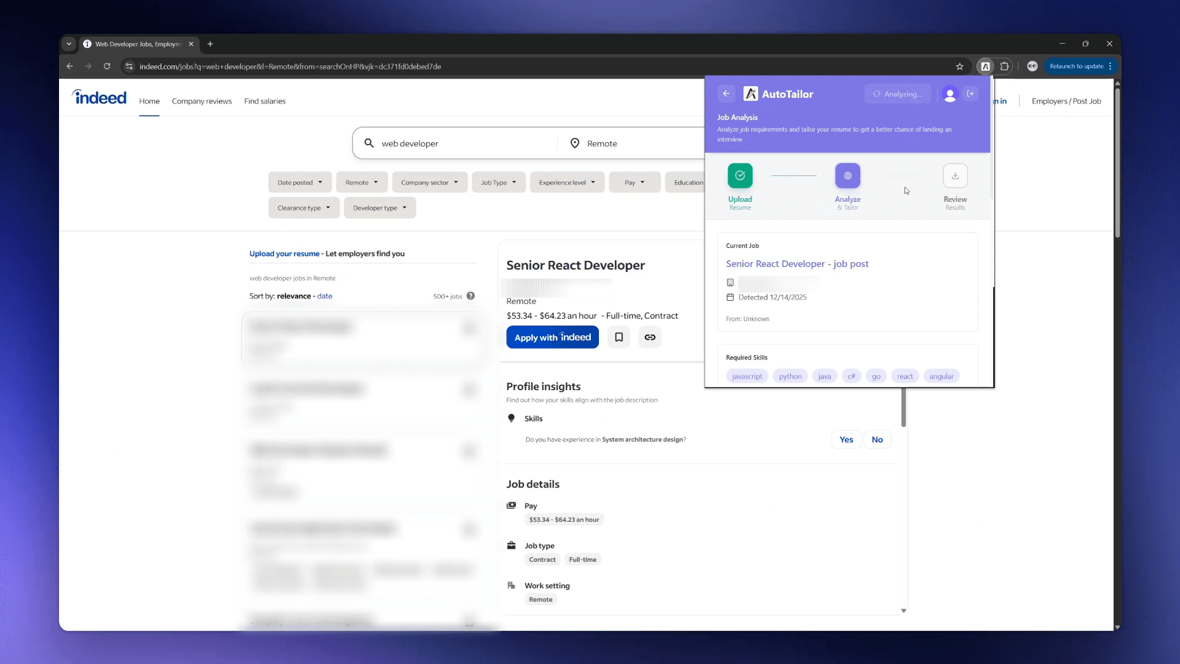Click the Review Results download icon
Viewport: 1180px width, 664px height.
click(x=955, y=176)
